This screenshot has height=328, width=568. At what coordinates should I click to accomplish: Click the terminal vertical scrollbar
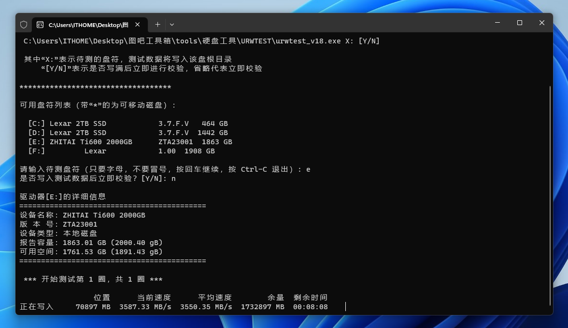(550, 193)
